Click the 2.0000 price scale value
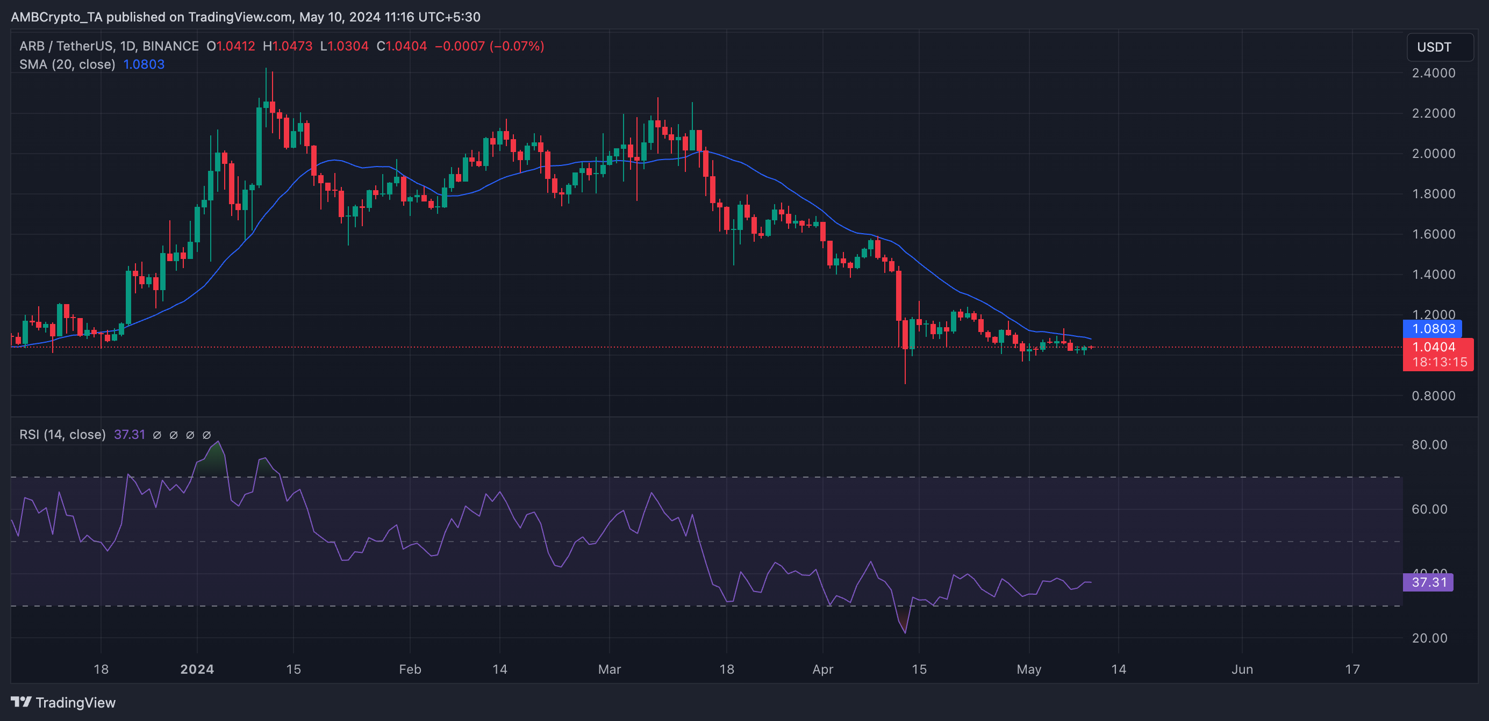 tap(1433, 154)
